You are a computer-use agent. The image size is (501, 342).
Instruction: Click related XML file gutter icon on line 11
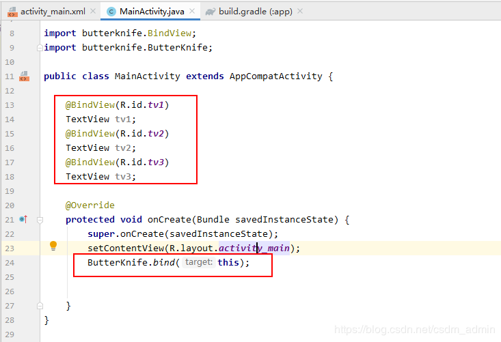click(25, 76)
